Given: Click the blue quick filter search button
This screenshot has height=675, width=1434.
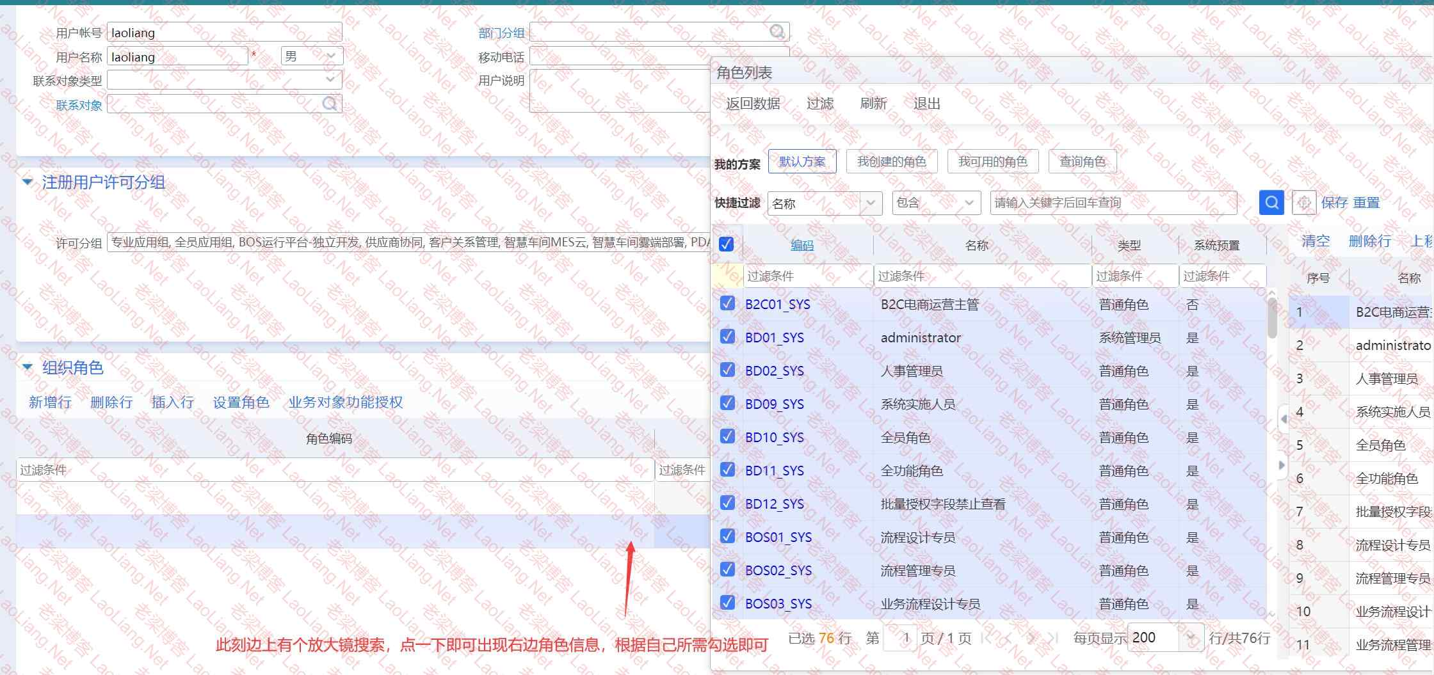Looking at the screenshot, I should (1271, 203).
